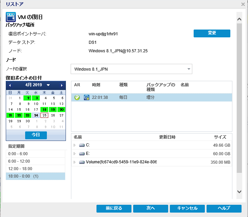The width and height of the screenshot is (248, 217).
Task: Select the 6:00 - 12:00 time period
Action: (x=35, y=161)
